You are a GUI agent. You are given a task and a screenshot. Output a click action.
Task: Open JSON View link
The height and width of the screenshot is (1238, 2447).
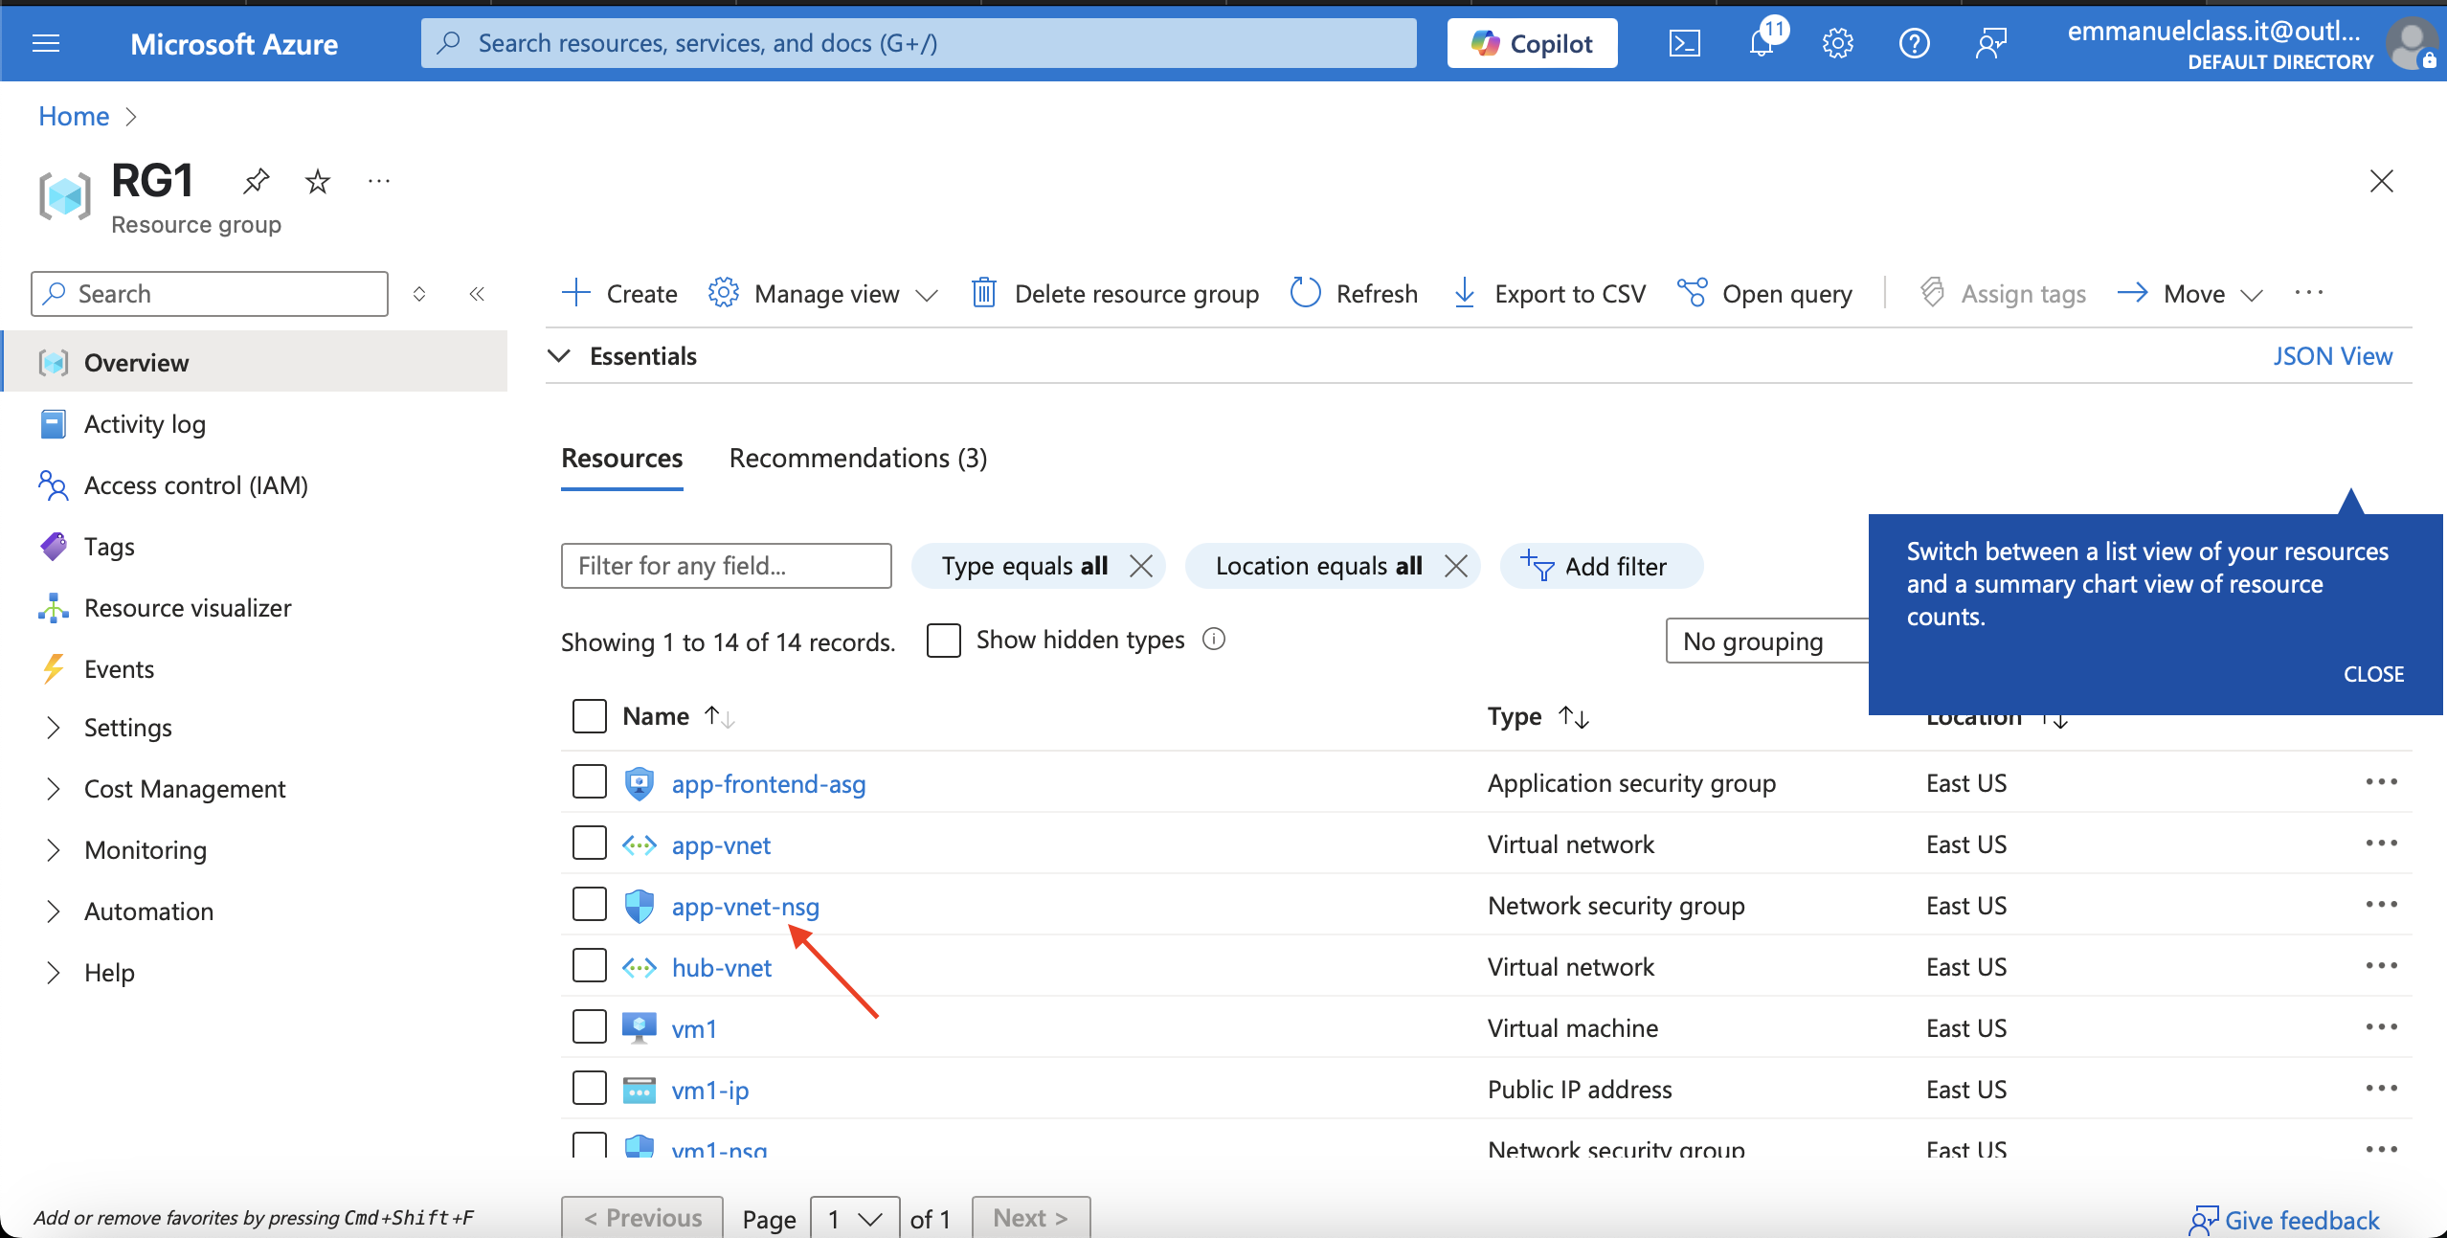[2332, 356]
